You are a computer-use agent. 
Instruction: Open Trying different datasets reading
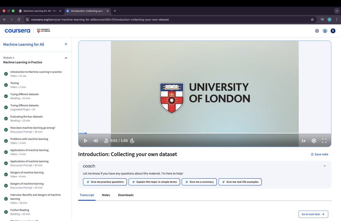(x=36, y=96)
